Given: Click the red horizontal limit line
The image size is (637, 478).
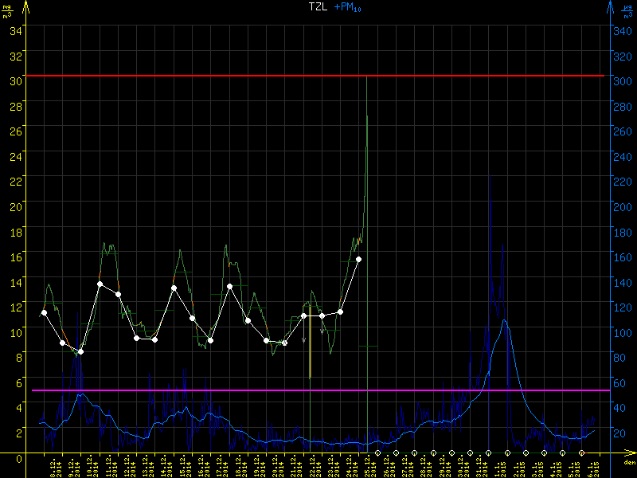Looking at the screenshot, I should (x=318, y=76).
